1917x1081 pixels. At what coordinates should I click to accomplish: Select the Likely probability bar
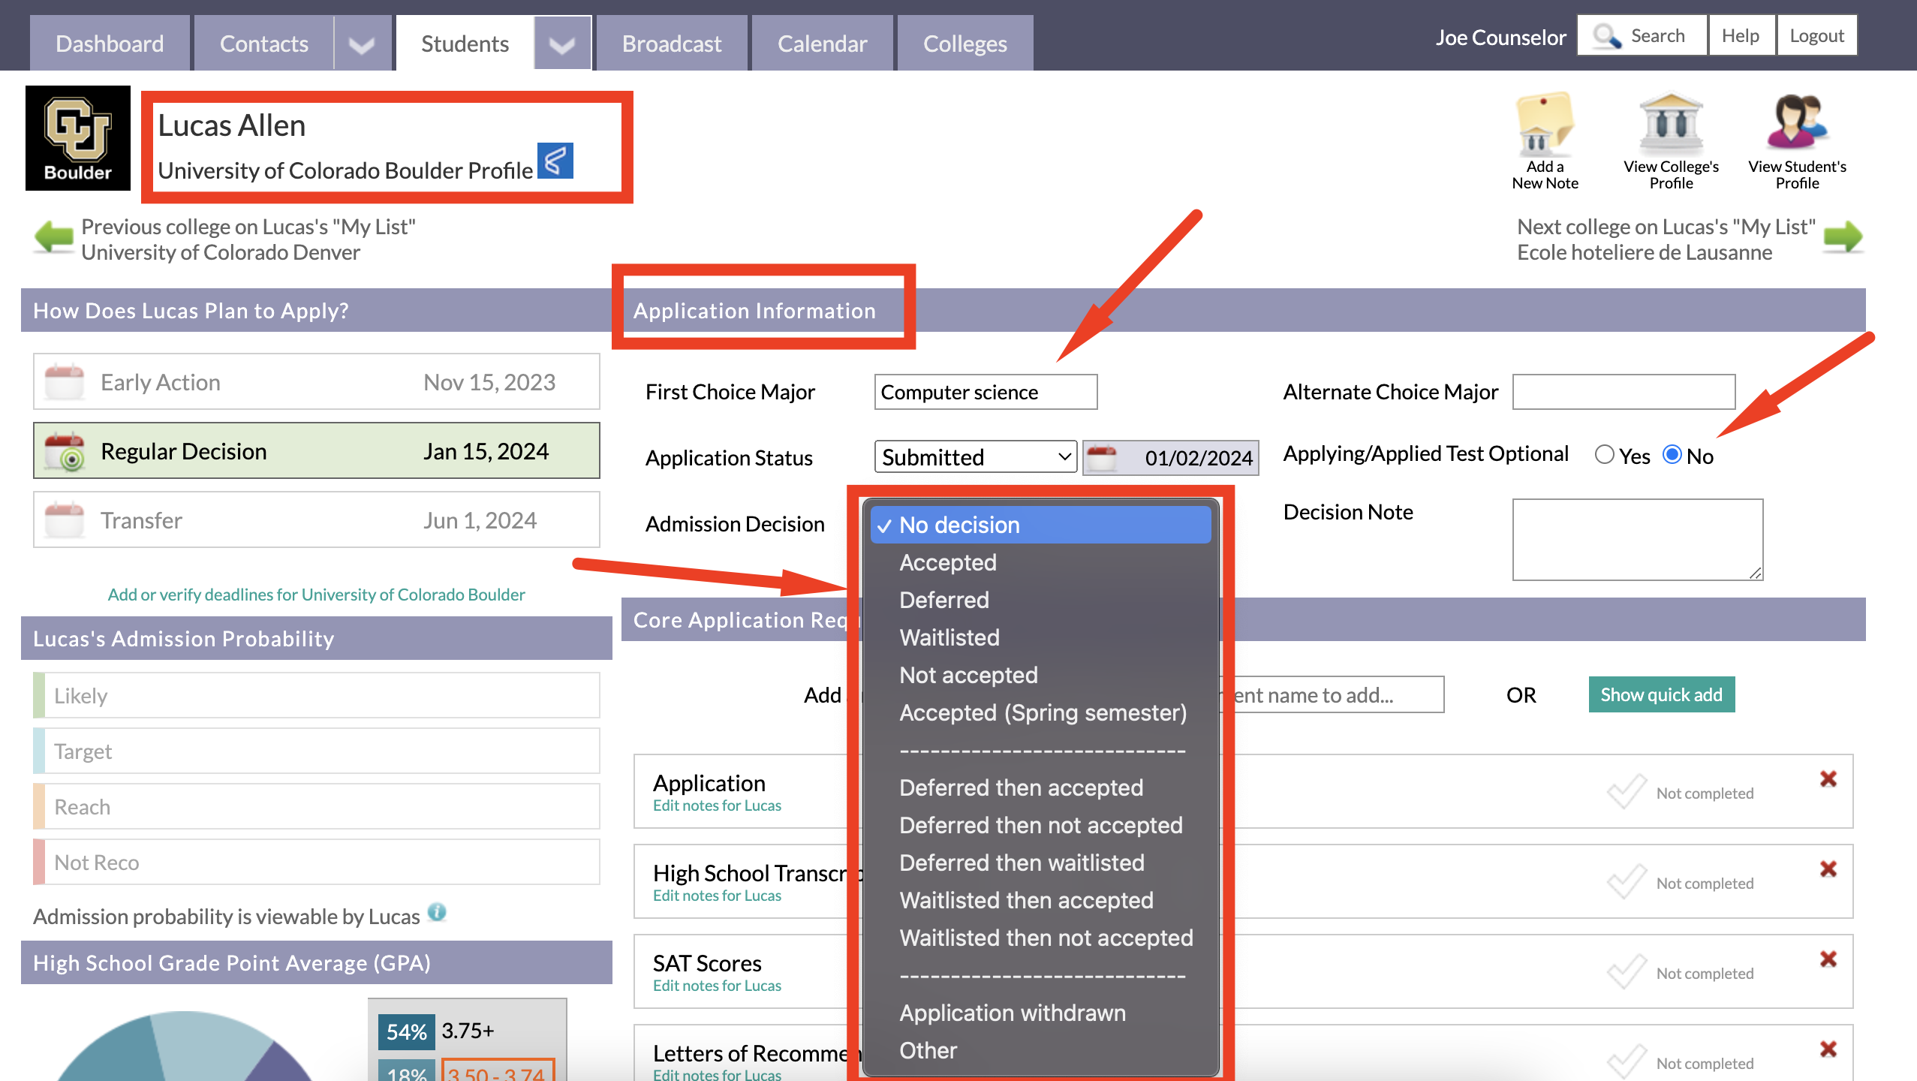(x=316, y=695)
